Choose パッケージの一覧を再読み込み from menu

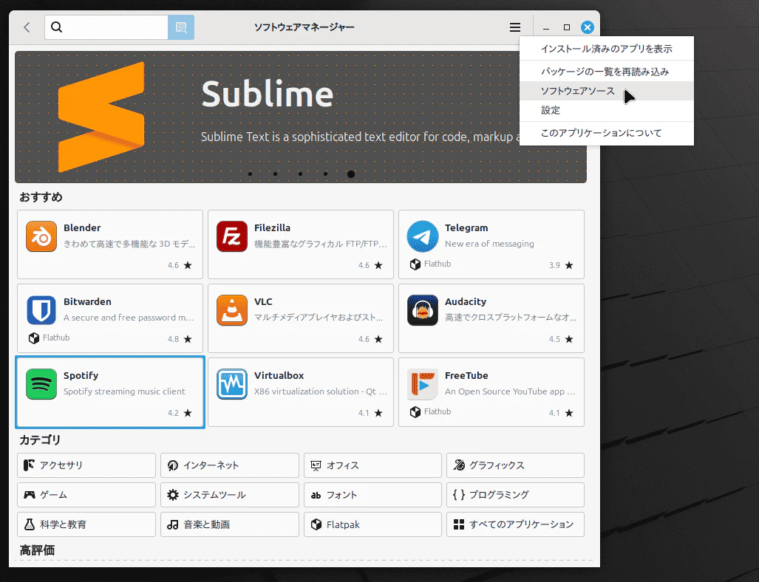click(607, 72)
